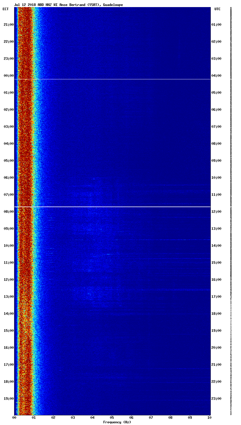Select ECT axis '18:00' time label

point(9,382)
